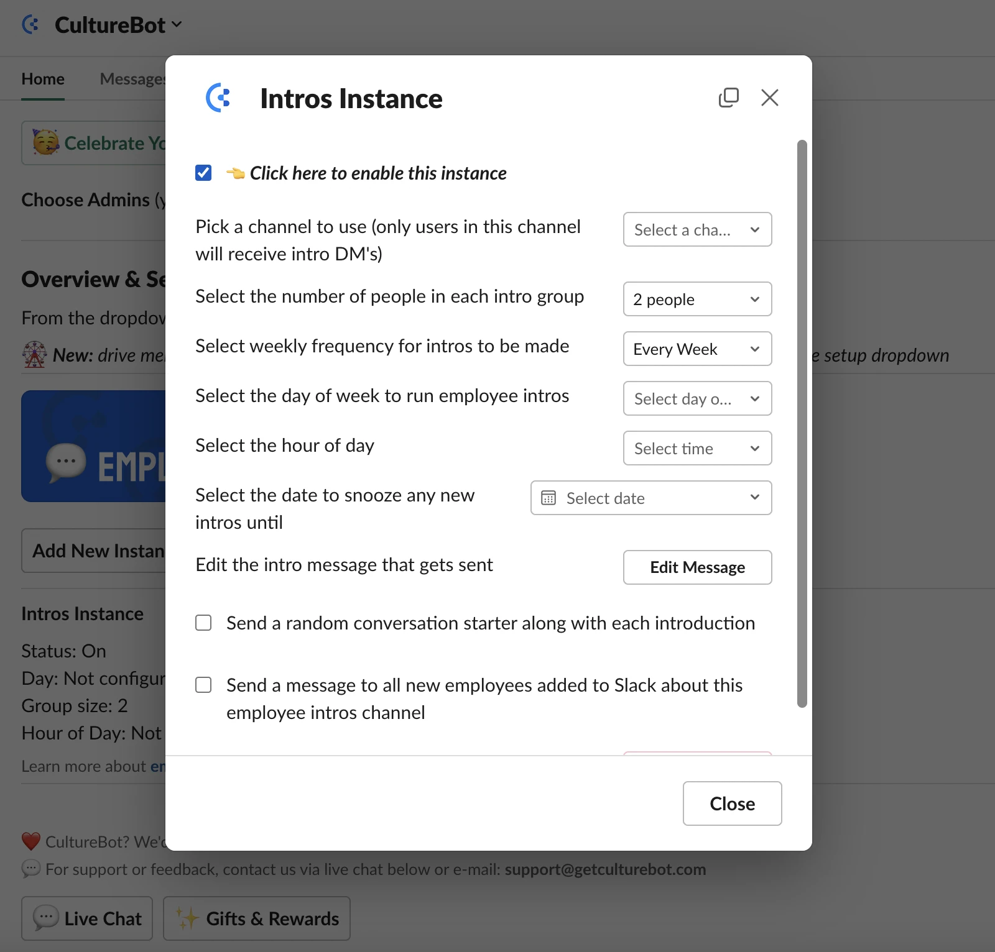Open the modal in a new window
Screen dimensions: 995x952
point(728,98)
